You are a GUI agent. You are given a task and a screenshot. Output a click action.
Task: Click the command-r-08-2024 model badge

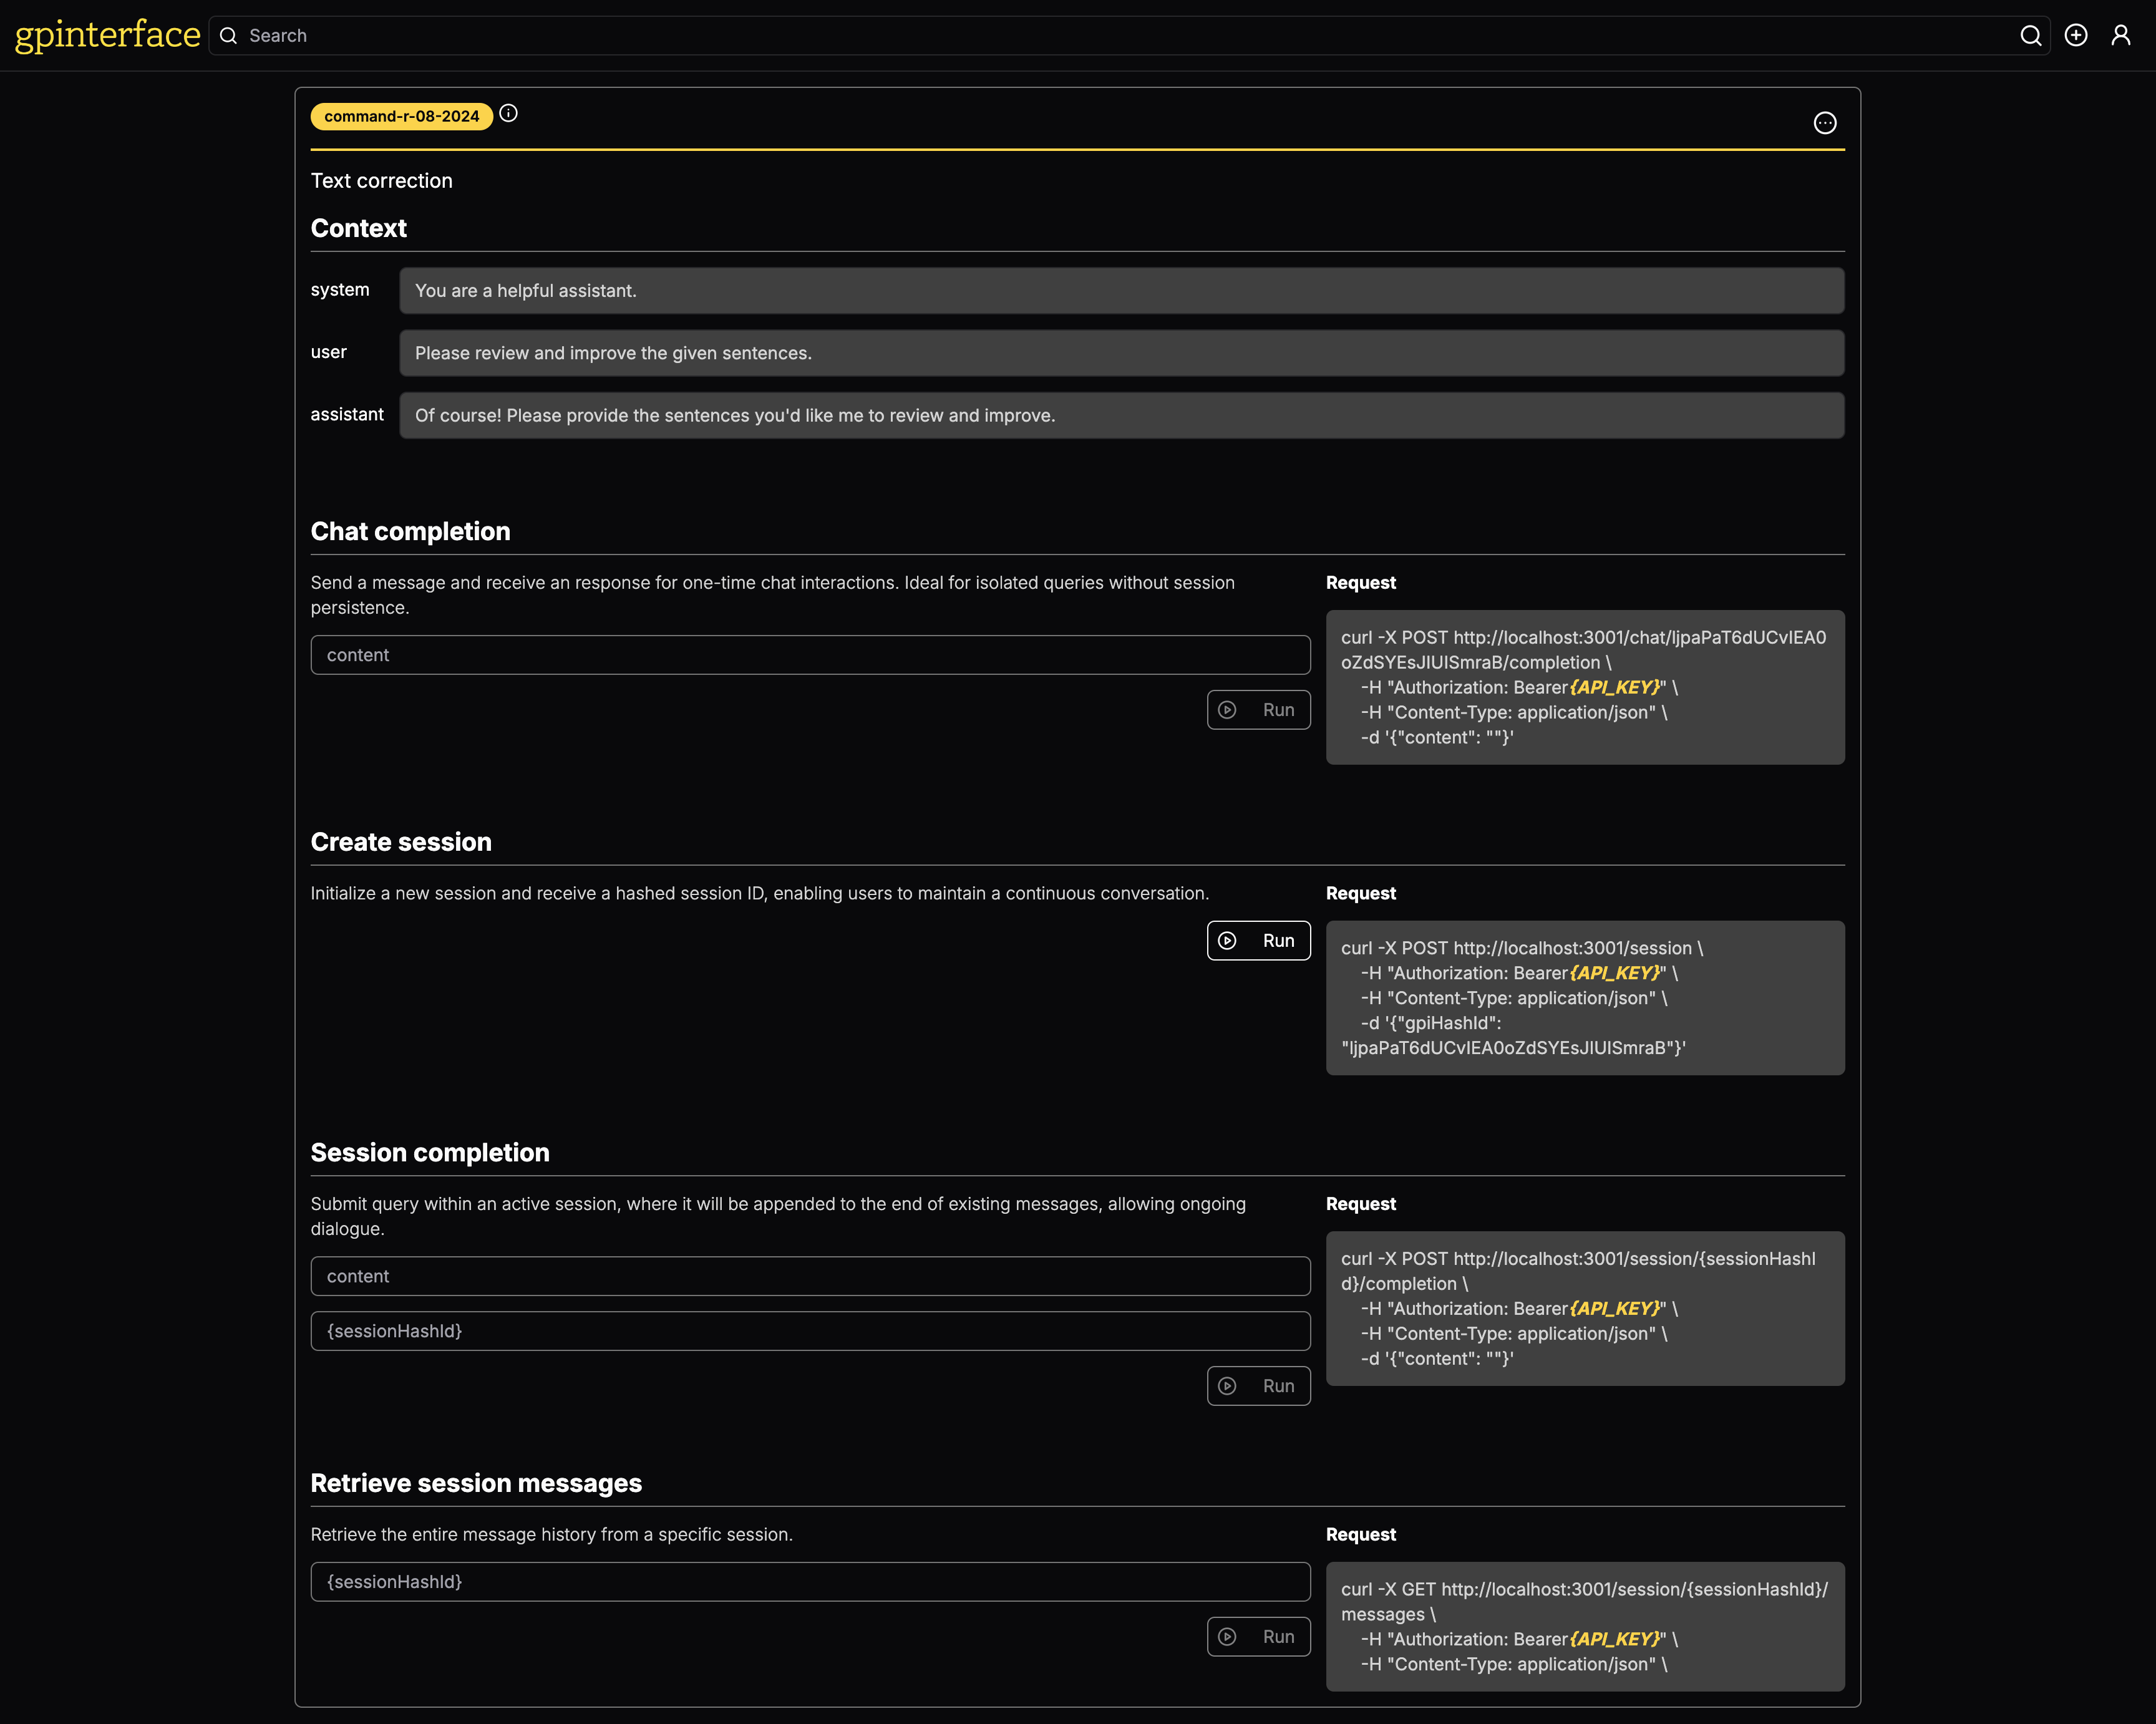coord(401,116)
